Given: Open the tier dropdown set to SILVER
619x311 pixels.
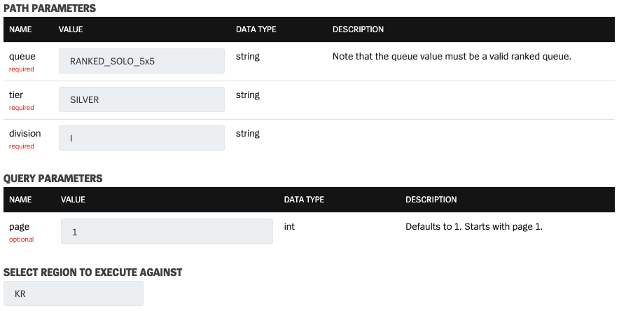Looking at the screenshot, I should click(x=141, y=99).
